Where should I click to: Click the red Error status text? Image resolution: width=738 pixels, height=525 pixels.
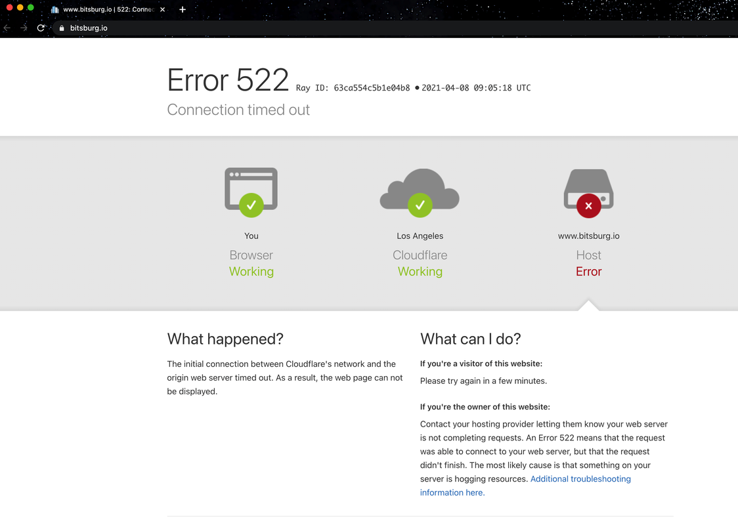[x=589, y=272]
